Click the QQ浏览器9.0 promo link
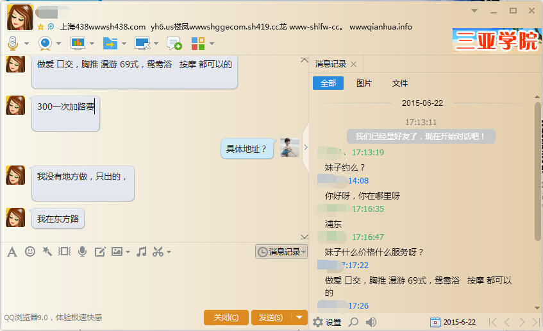The image size is (543, 331). tap(53, 317)
